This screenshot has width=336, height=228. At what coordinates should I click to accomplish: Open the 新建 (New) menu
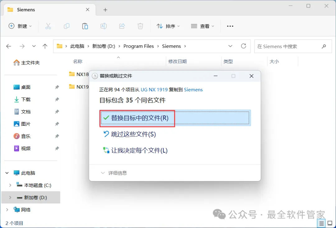pos(20,26)
